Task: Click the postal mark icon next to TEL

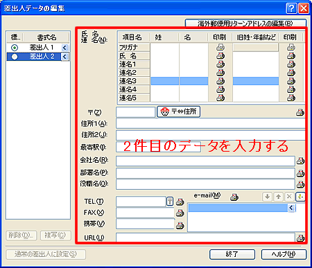Action: click(x=170, y=202)
